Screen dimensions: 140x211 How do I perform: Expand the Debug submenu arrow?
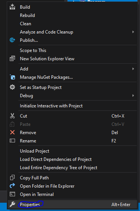point(133,96)
